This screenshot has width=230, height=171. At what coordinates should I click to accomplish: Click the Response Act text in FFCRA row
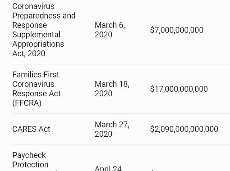pos(37,94)
